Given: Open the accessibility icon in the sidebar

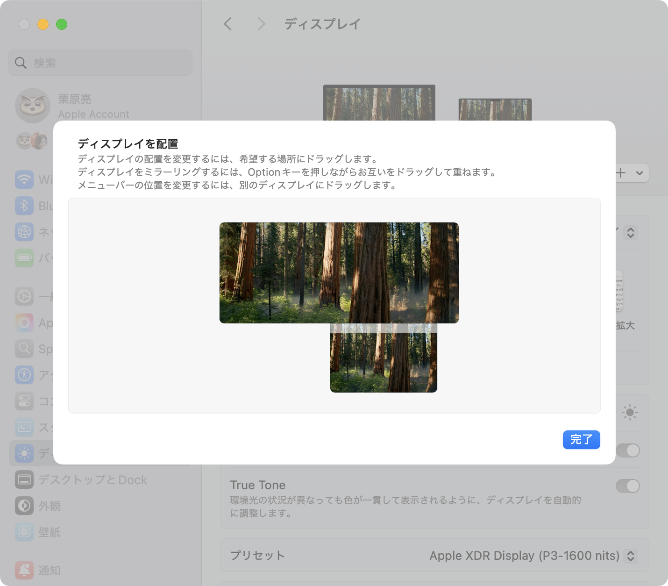Looking at the screenshot, I should click(24, 375).
